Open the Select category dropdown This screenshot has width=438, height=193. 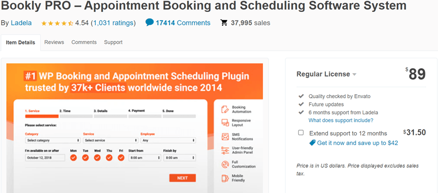[53, 141]
